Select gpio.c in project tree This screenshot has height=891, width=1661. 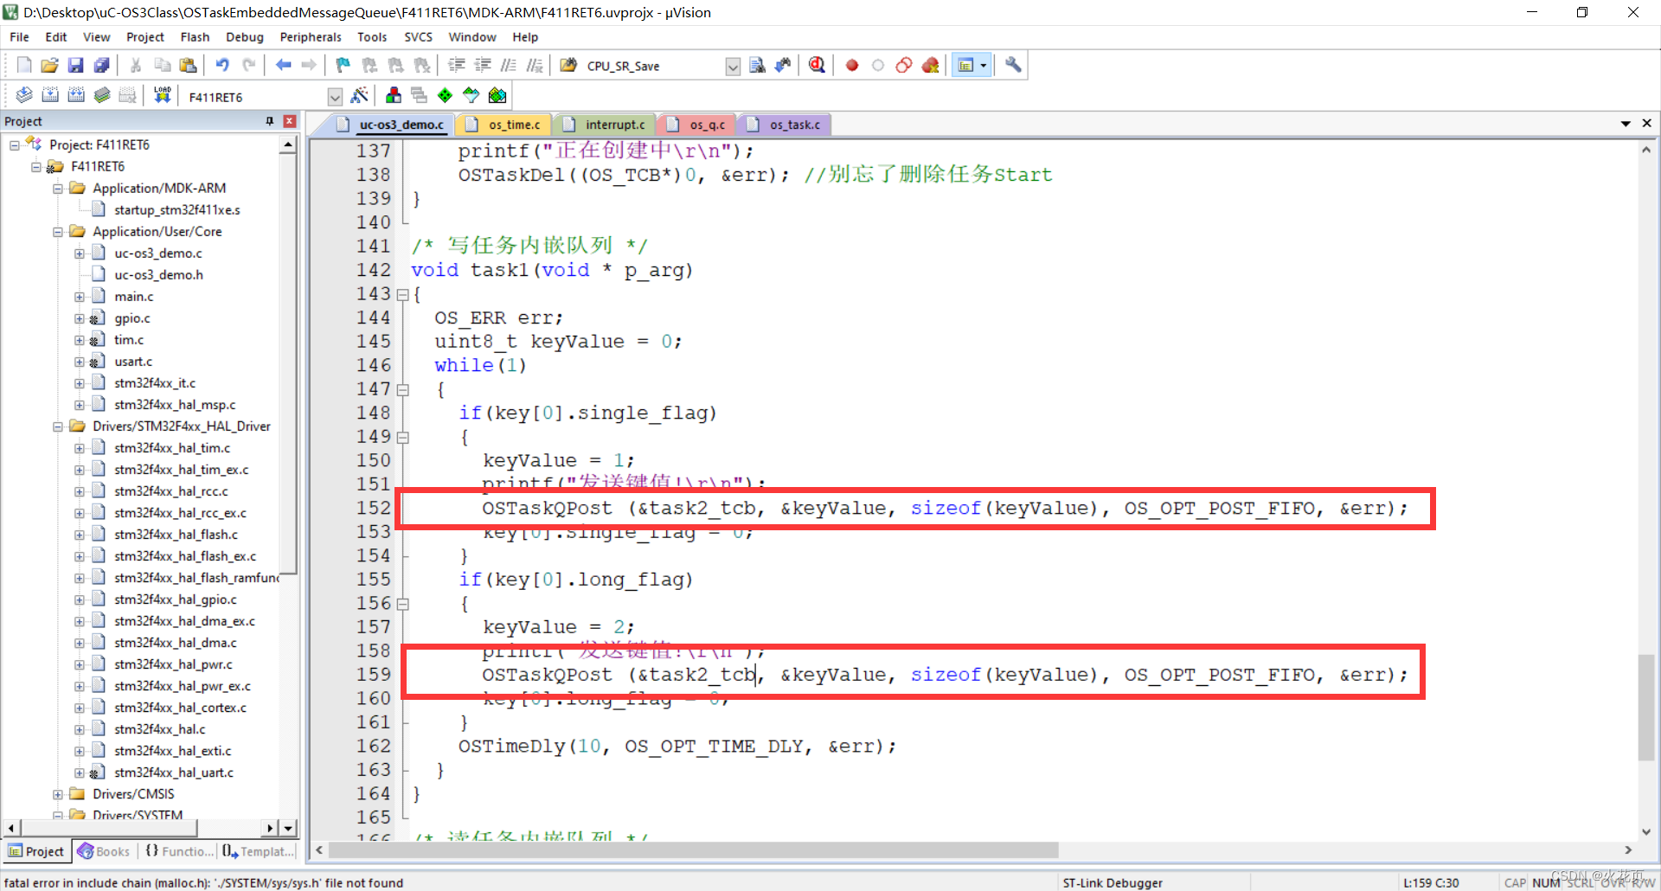[x=131, y=318]
